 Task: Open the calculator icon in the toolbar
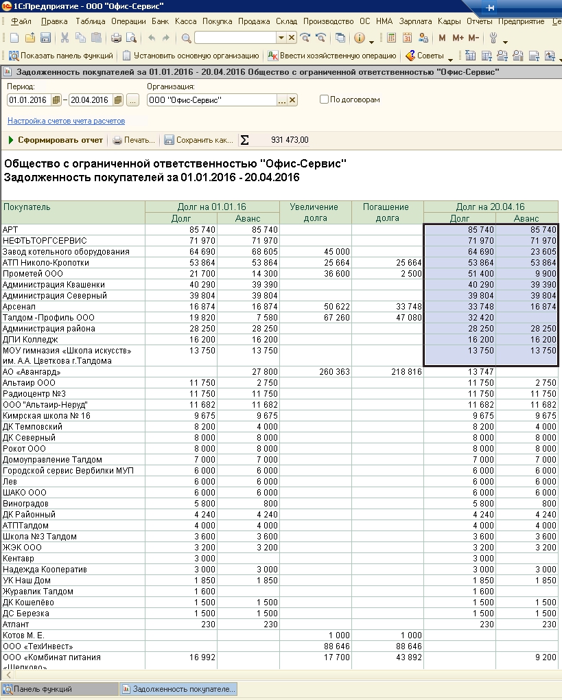click(x=390, y=38)
